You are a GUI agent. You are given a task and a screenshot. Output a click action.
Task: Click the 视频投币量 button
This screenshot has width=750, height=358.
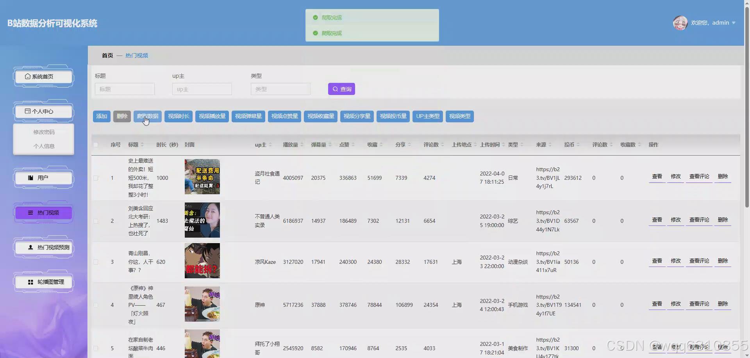[393, 116]
